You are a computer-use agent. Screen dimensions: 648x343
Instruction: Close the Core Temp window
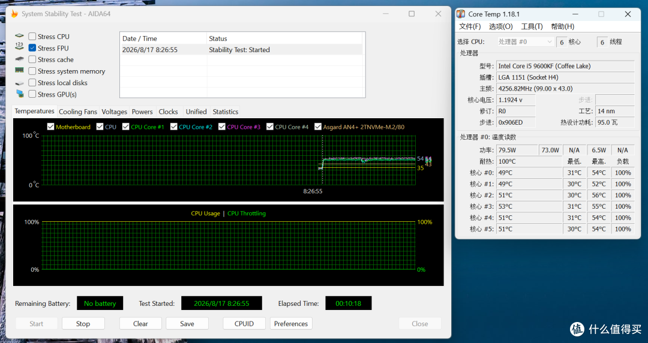(x=628, y=14)
